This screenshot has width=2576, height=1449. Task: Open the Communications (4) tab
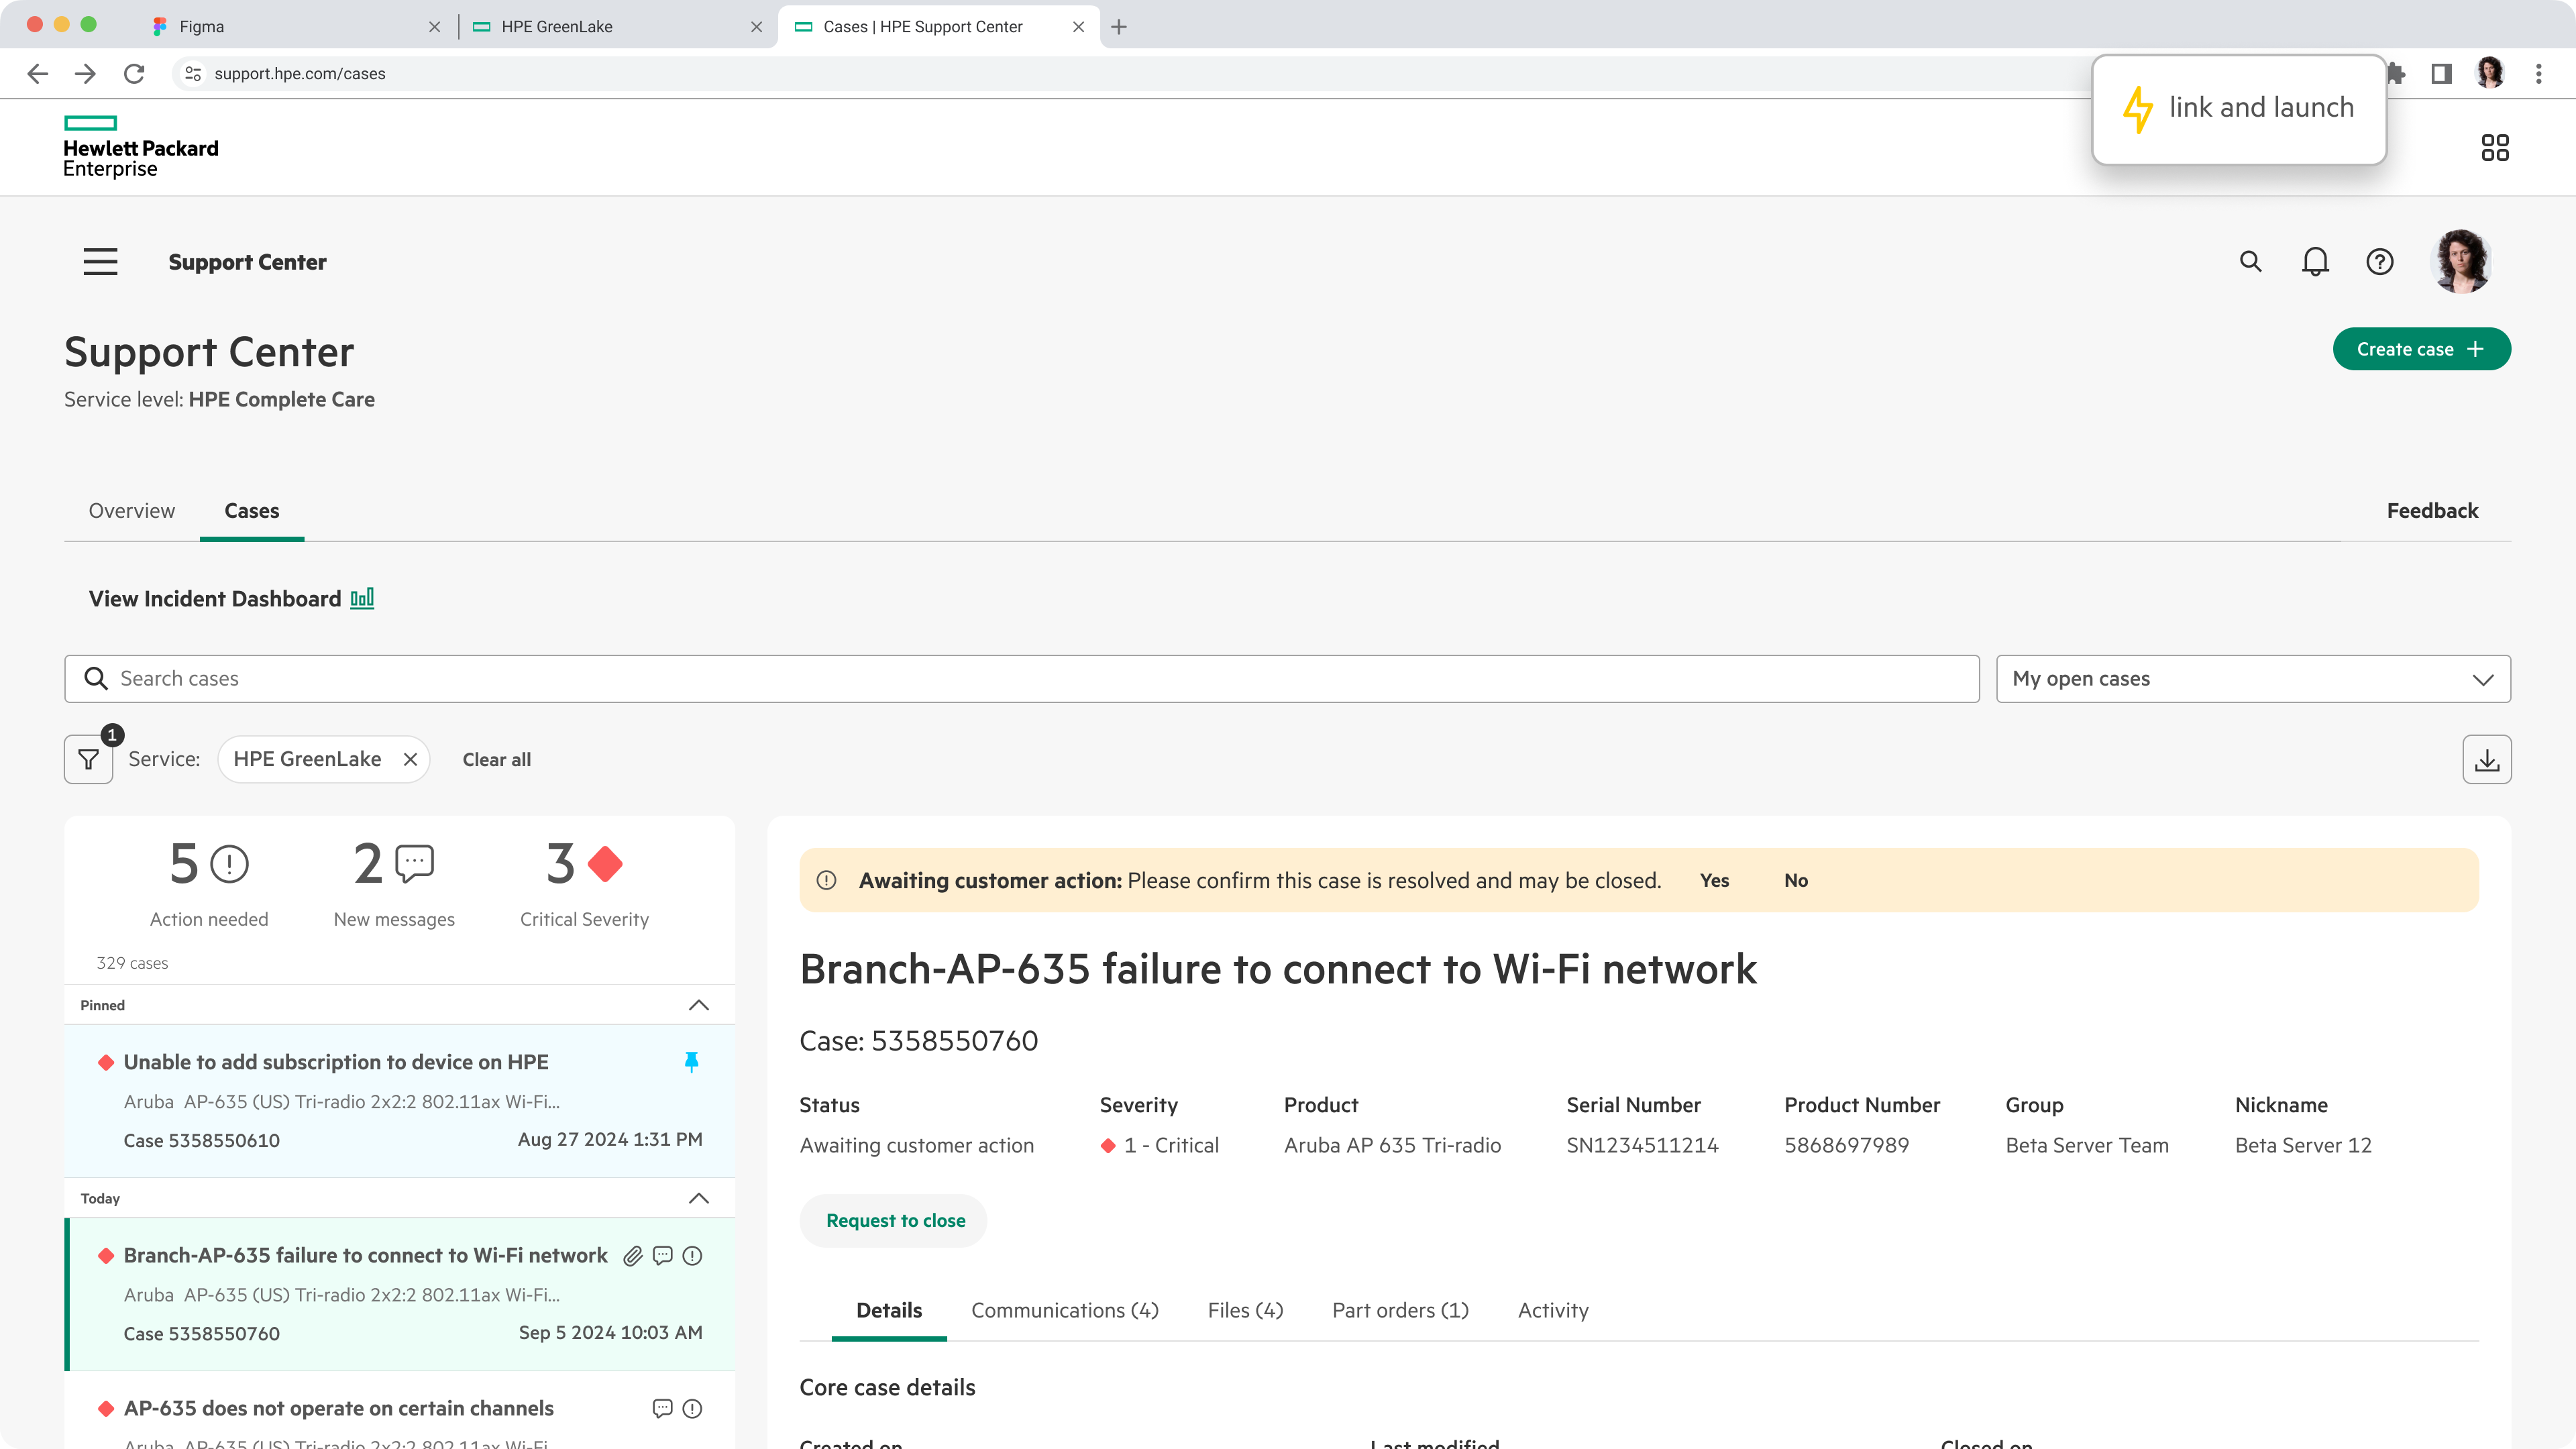[1064, 1311]
